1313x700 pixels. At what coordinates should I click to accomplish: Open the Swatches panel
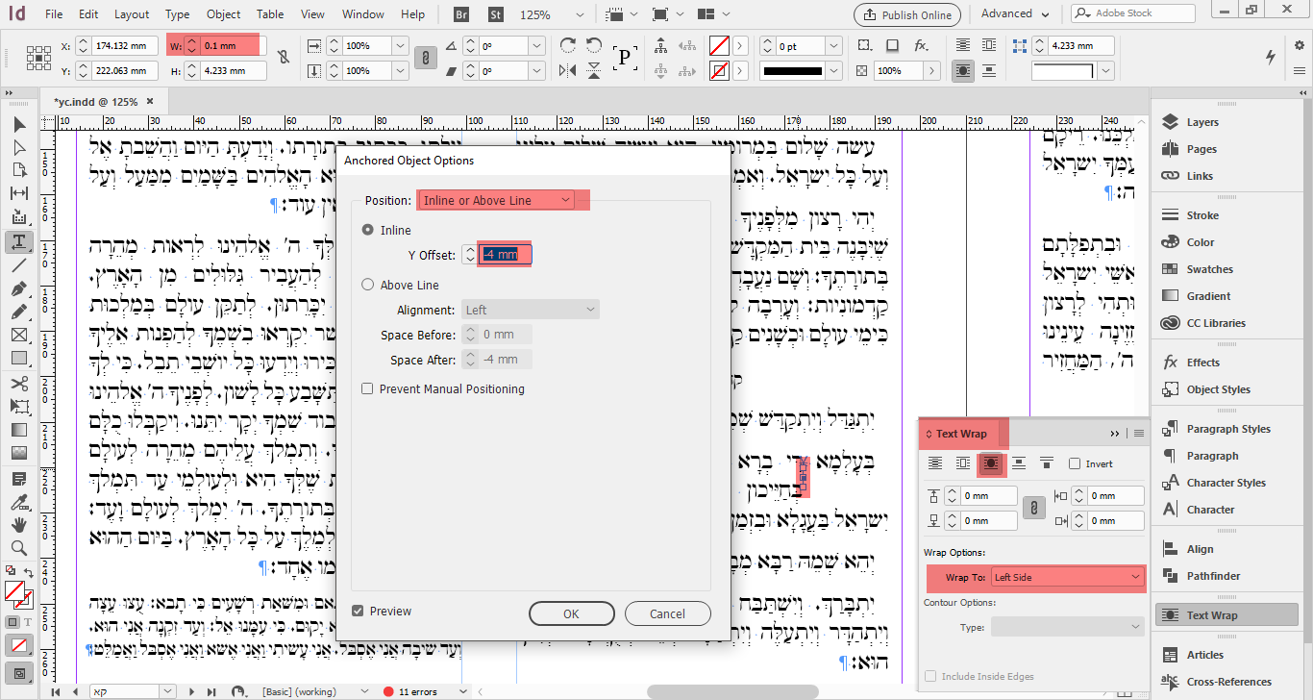point(1209,269)
